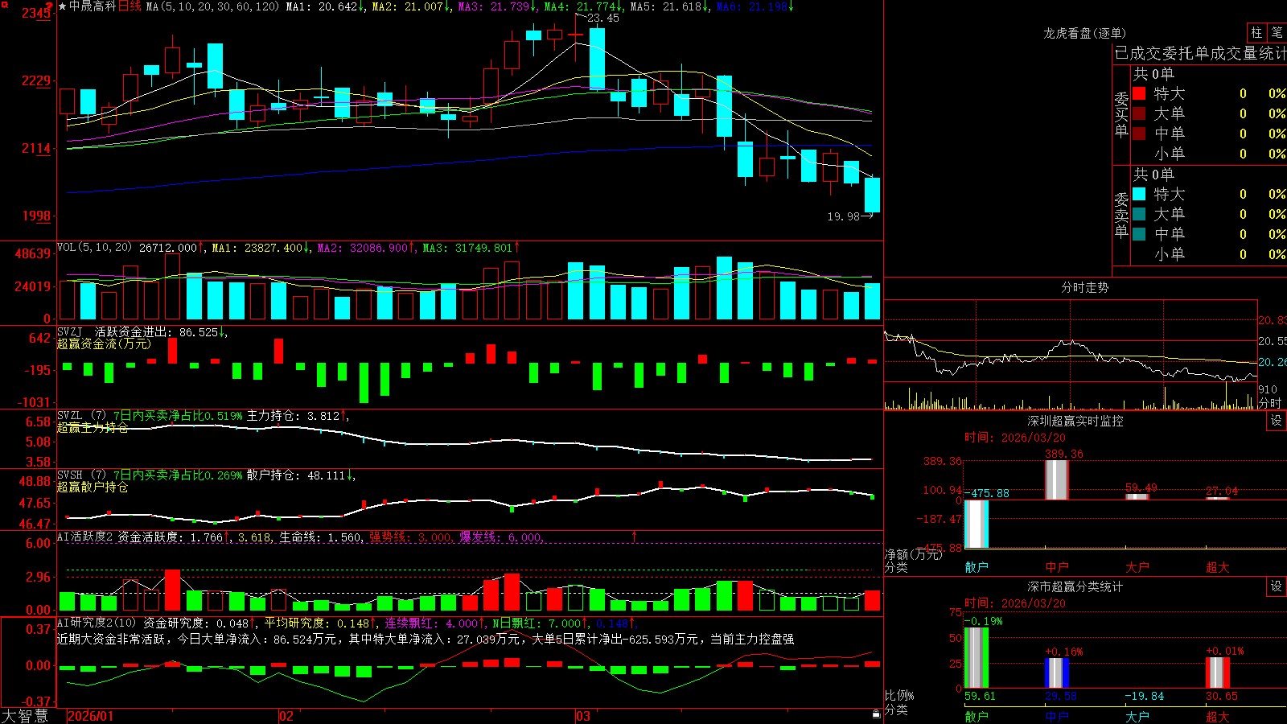Image resolution: width=1287 pixels, height=724 pixels.
Task: Switch 龙虎看盘 to 柱 view
Action: point(1256,33)
